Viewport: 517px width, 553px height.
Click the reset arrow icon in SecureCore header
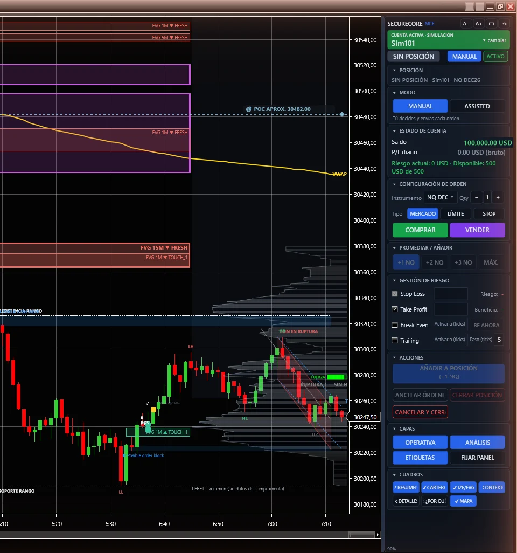pos(504,24)
